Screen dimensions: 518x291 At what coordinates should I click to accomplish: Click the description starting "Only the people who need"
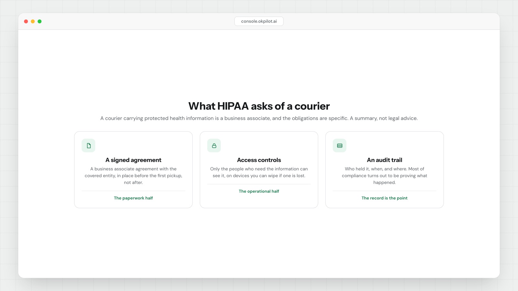(259, 172)
